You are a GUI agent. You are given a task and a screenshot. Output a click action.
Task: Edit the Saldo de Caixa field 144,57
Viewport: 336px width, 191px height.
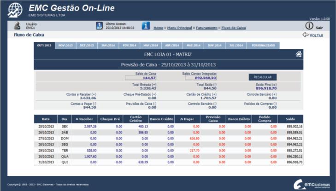141,78
